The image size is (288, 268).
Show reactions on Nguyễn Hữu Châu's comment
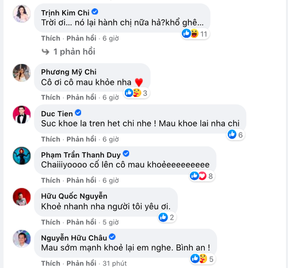201,258
